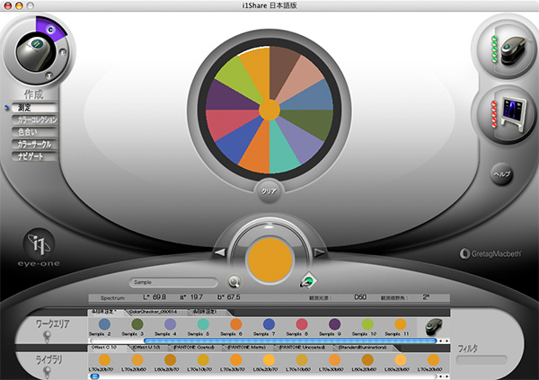Select the C mode button on the dial
Screen dimensions: 539x380
(50, 30)
